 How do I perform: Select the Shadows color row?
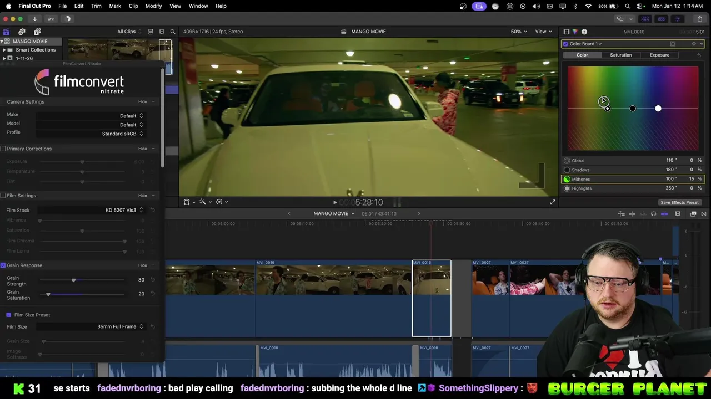633,170
